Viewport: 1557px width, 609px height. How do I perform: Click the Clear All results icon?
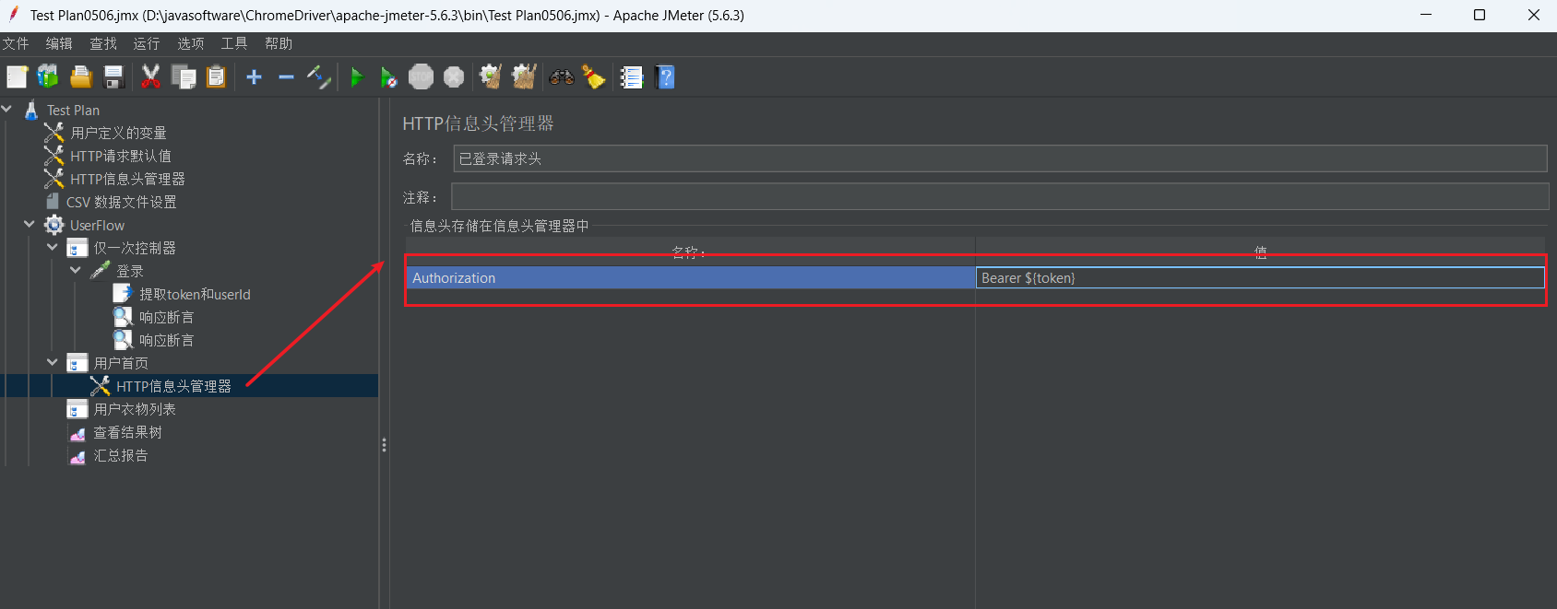524,77
